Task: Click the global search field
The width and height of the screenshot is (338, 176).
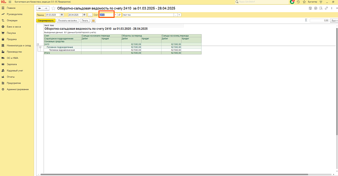Action: click(x=263, y=2)
